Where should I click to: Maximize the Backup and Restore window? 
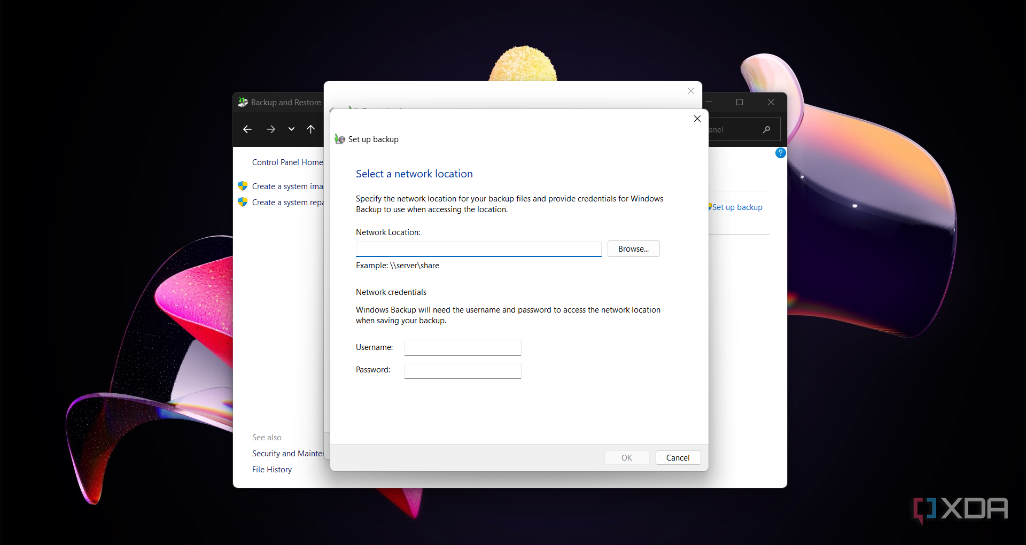[x=740, y=102]
